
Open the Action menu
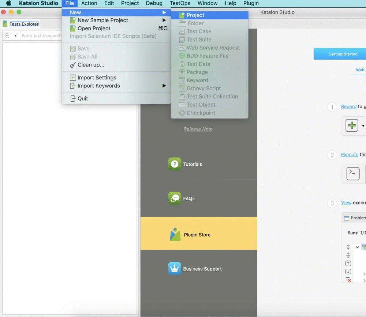point(89,3)
